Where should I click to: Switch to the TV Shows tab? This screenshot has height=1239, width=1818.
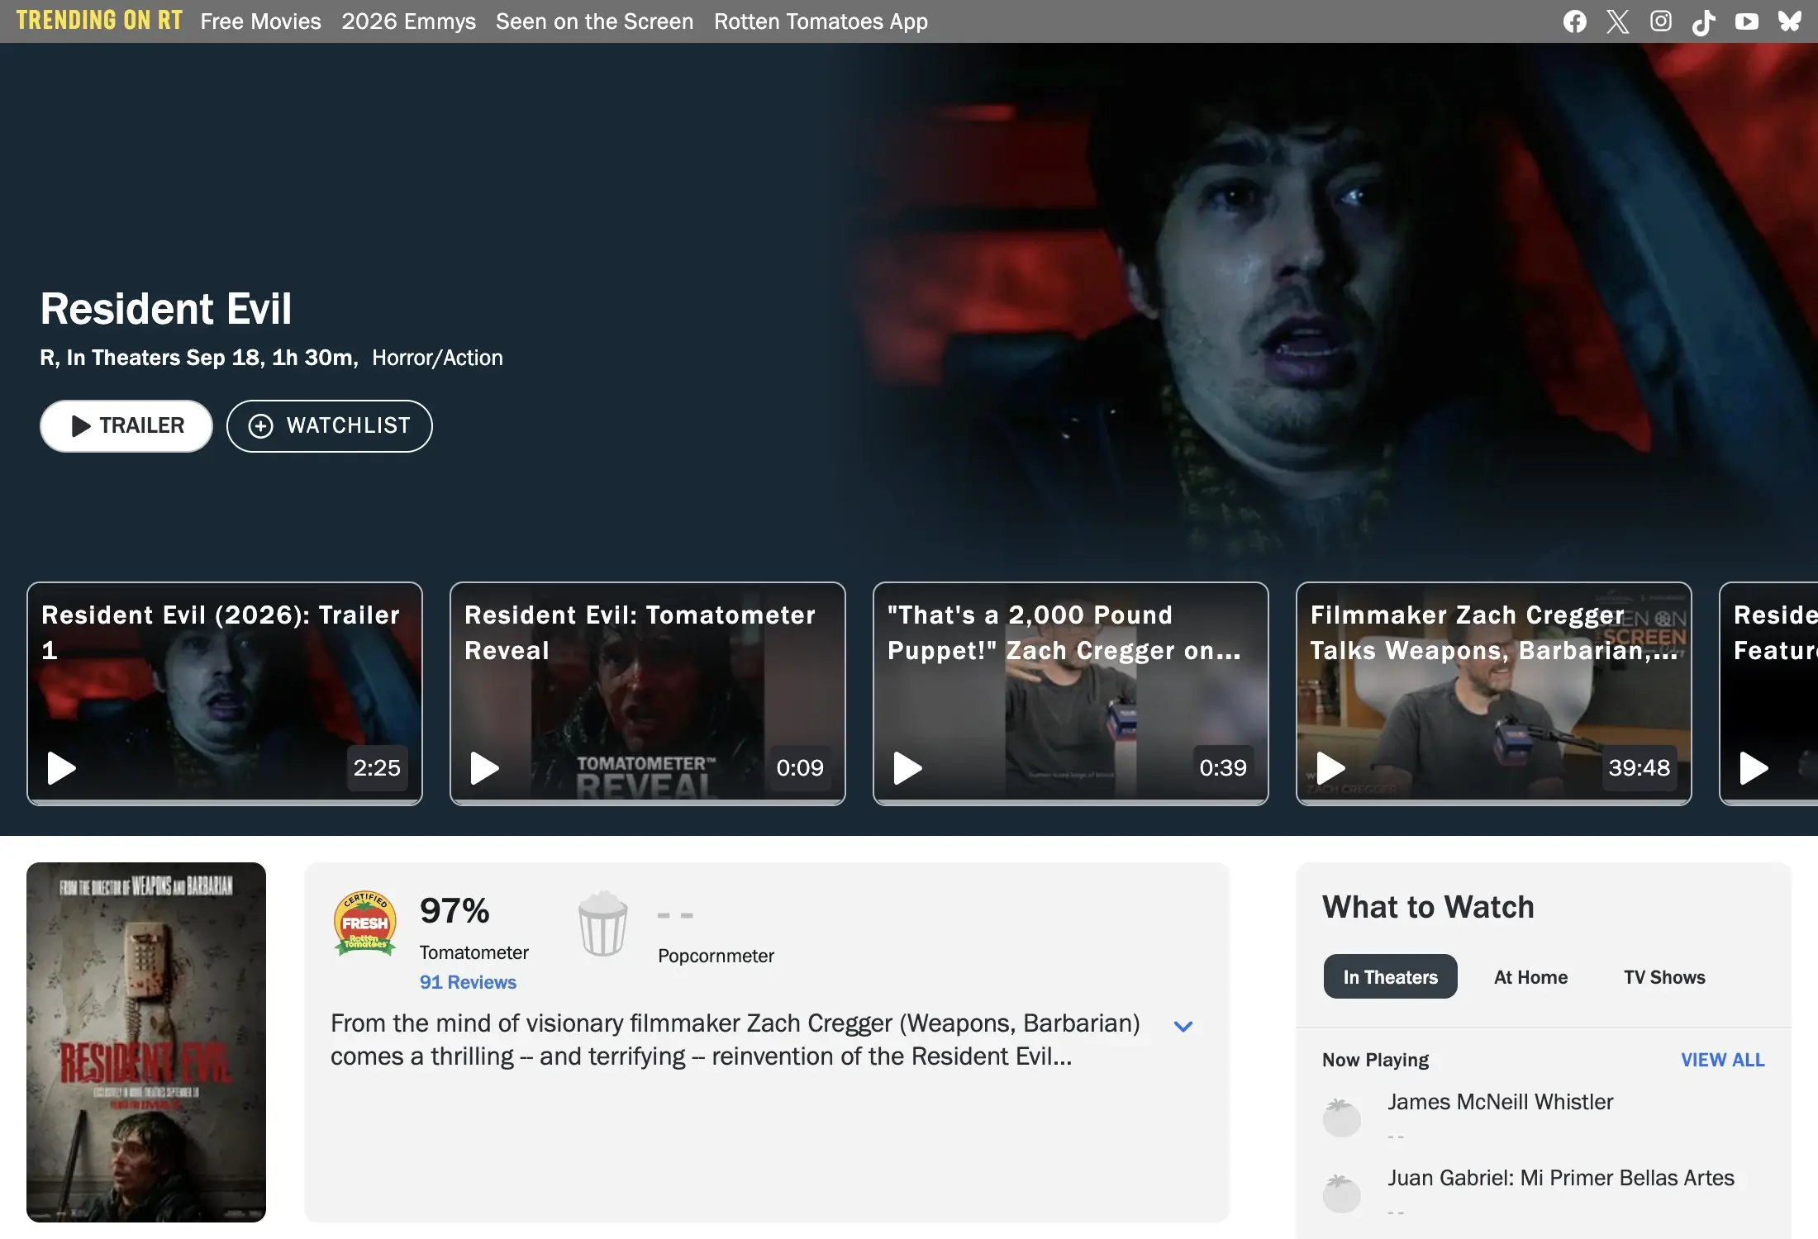click(1665, 977)
